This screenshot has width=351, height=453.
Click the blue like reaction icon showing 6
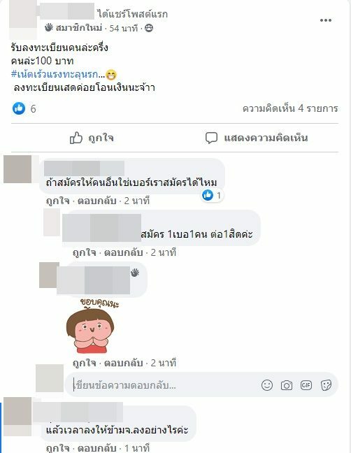19,108
